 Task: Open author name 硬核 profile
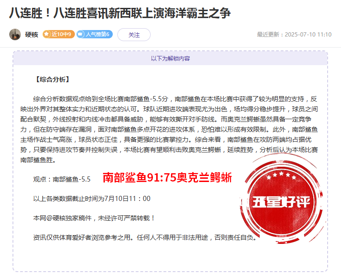coord(31,35)
